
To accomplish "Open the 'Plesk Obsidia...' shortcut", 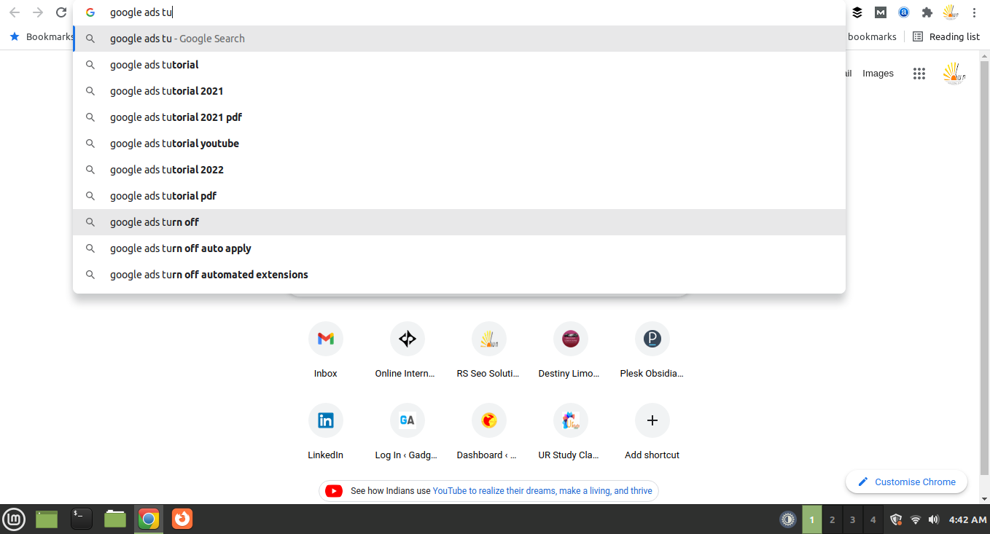I will (652, 351).
